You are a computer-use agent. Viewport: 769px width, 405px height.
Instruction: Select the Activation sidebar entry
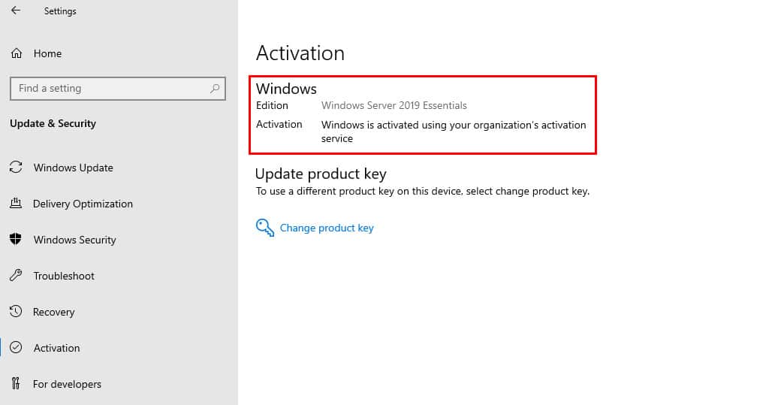[56, 348]
